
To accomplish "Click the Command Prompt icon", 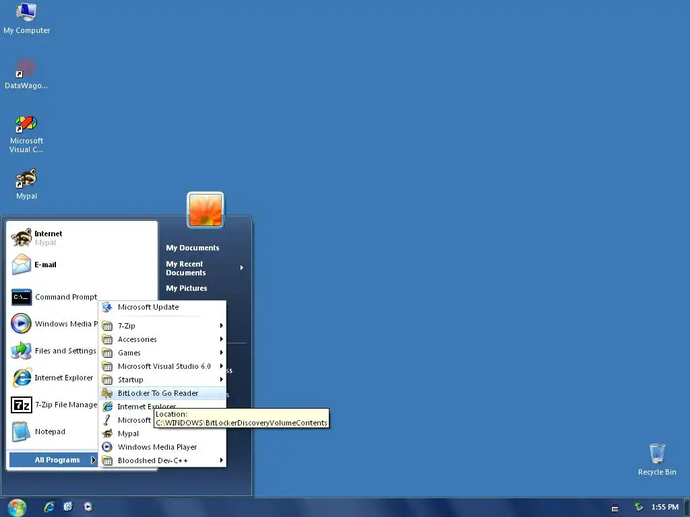I will [x=21, y=297].
